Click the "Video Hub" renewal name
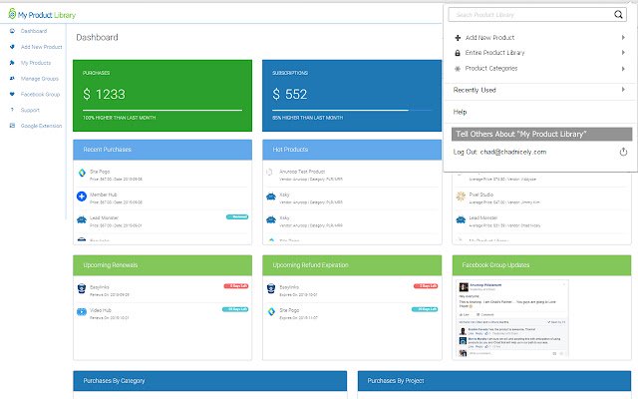638x399 pixels. pyautogui.click(x=101, y=310)
